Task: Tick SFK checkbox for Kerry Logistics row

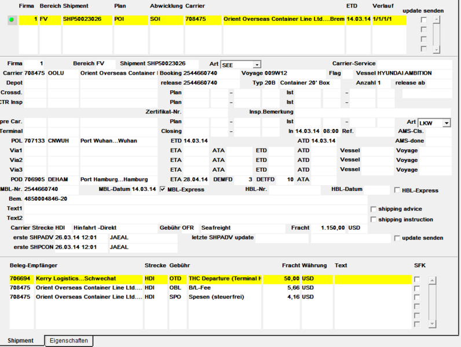Action: tap(417, 279)
